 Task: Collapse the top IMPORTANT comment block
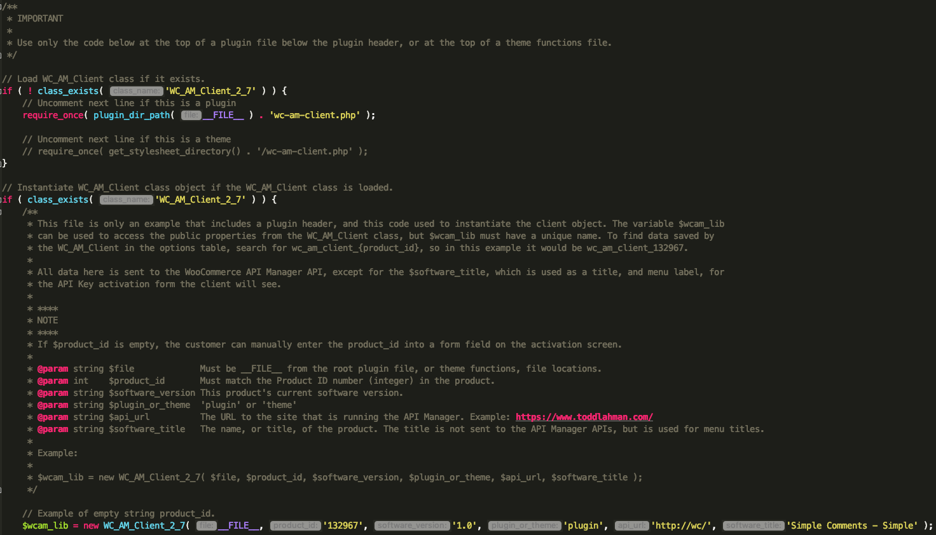coord(2,7)
